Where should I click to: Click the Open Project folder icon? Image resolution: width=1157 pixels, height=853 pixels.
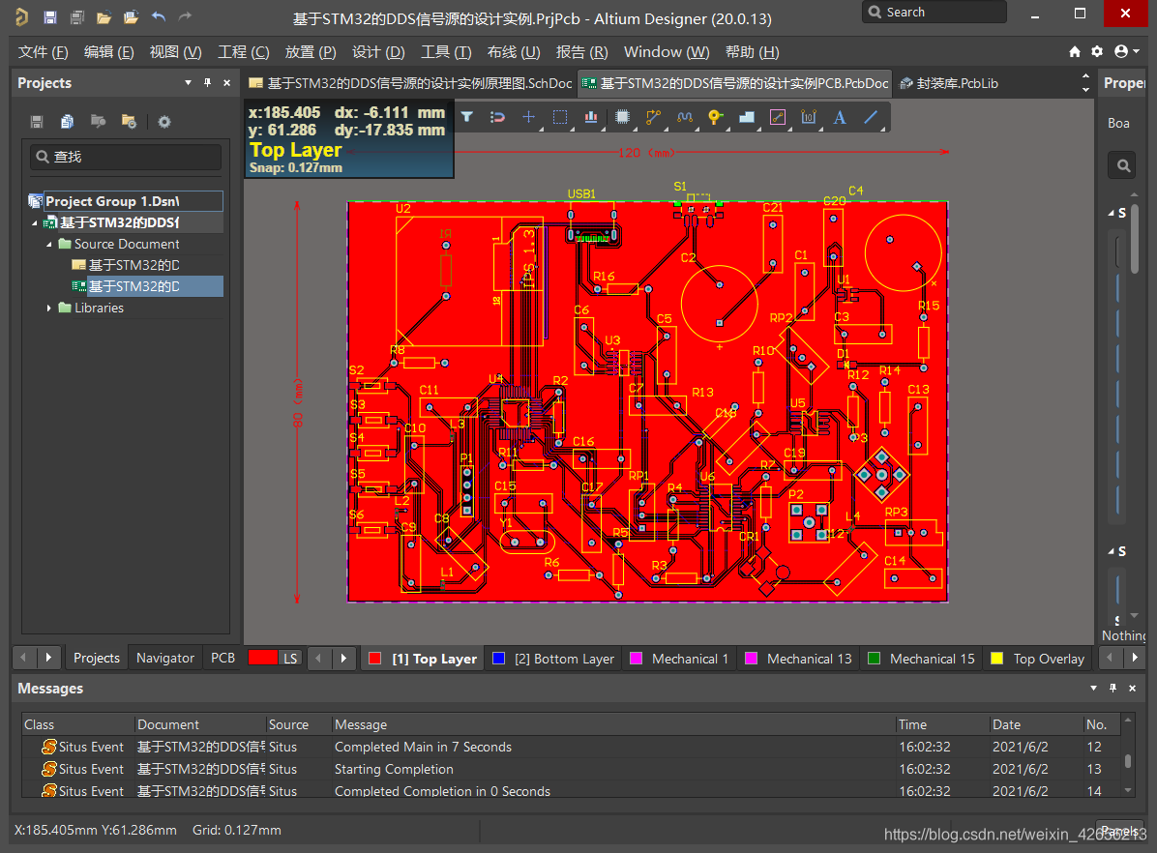coord(132,17)
